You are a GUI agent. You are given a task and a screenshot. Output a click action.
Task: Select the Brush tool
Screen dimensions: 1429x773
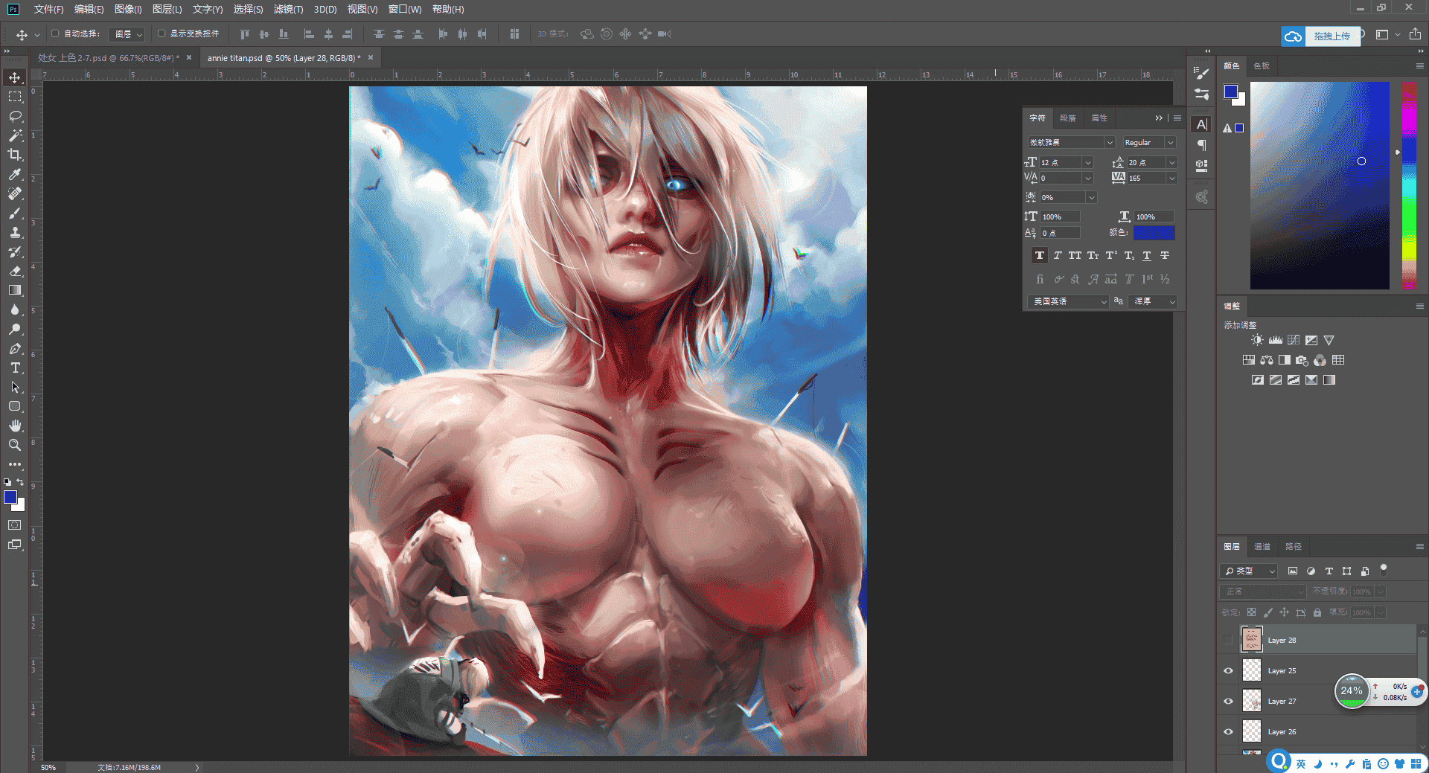(x=15, y=213)
